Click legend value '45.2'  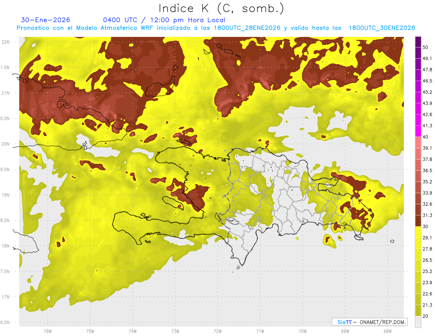427,92
